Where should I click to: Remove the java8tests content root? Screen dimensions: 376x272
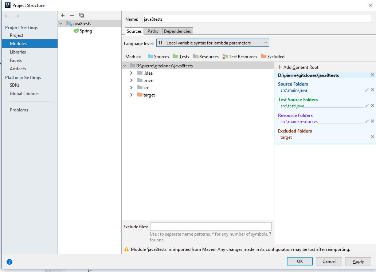tap(372, 75)
